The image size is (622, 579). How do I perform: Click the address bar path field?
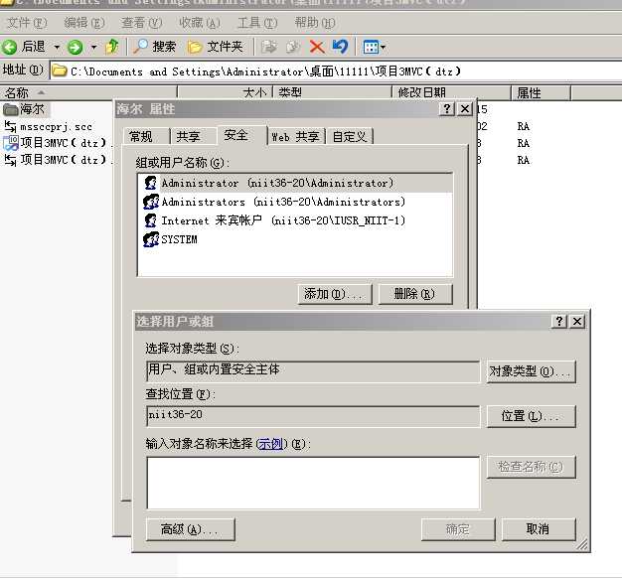[x=335, y=72]
